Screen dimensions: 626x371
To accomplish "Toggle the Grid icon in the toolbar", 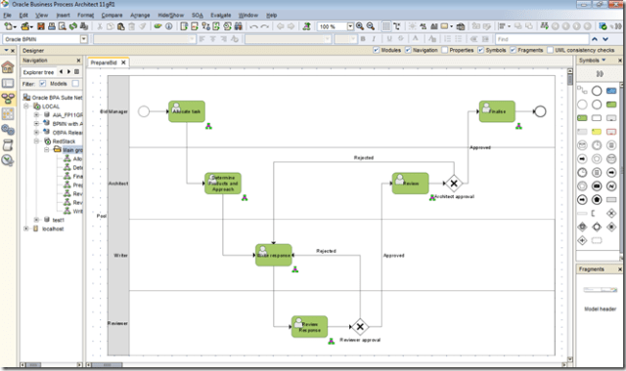I will coord(386,26).
